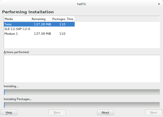The height and width of the screenshot is (117, 163).
Task: Click the Next button
Action: (154, 112)
